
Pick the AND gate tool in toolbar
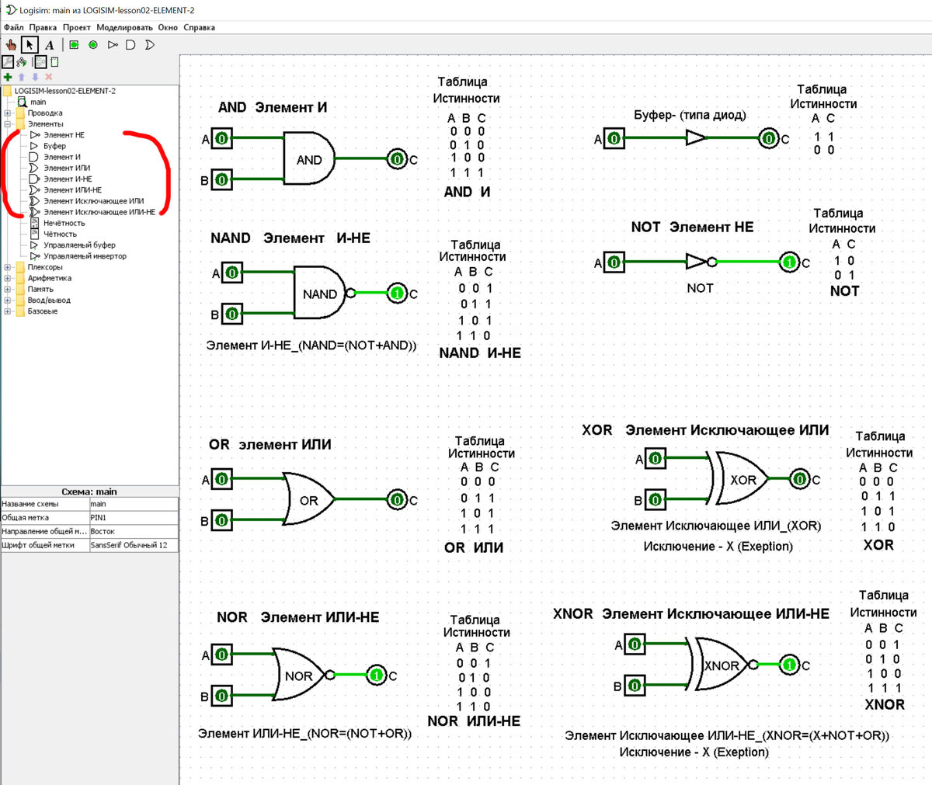pos(131,45)
